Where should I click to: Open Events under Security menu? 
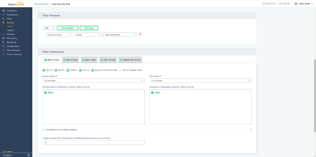[11, 30]
